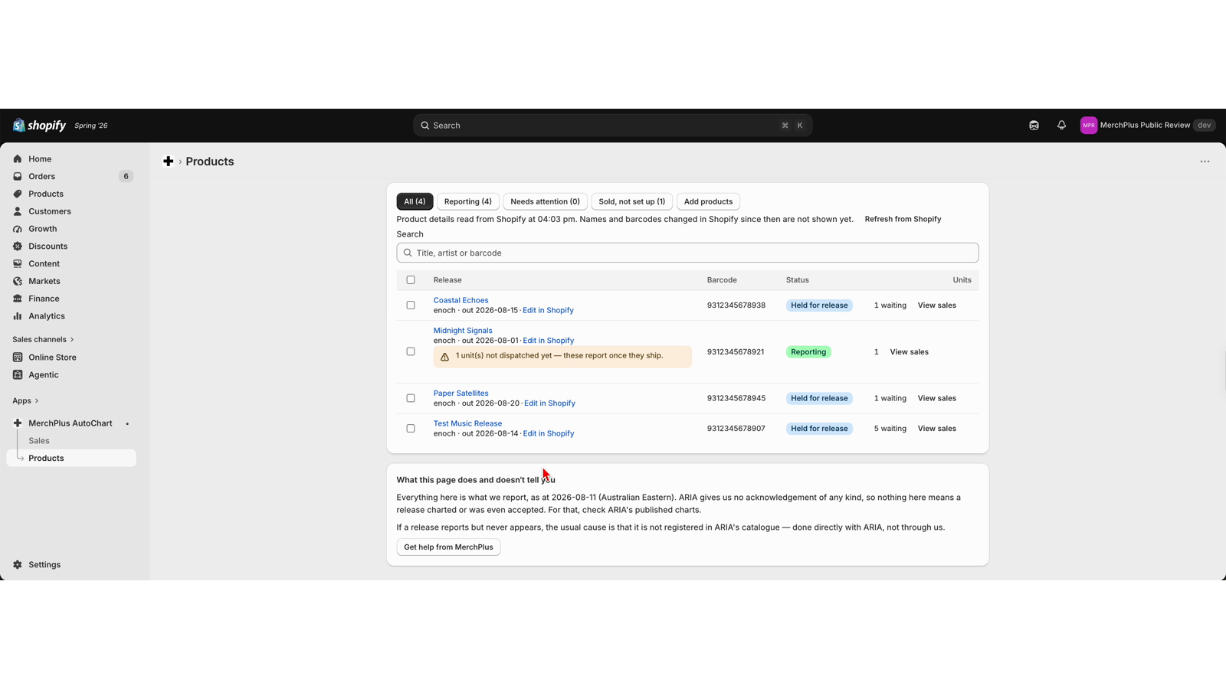The image size is (1226, 689).
Task: Click the Content icon in sidebar
Action: (x=18, y=264)
